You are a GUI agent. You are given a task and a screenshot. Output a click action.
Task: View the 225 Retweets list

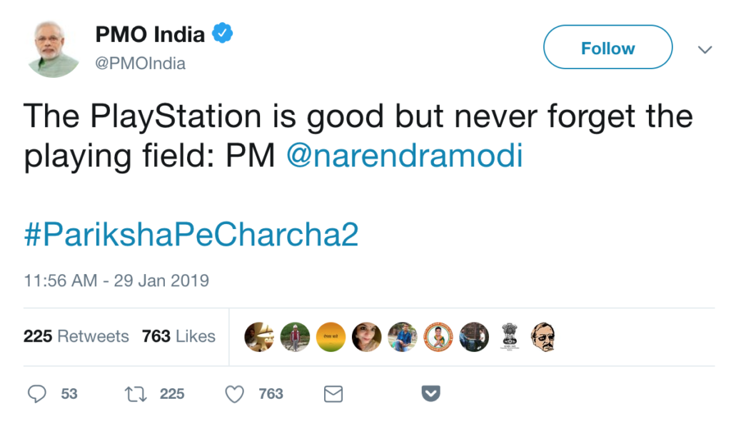[x=76, y=336]
